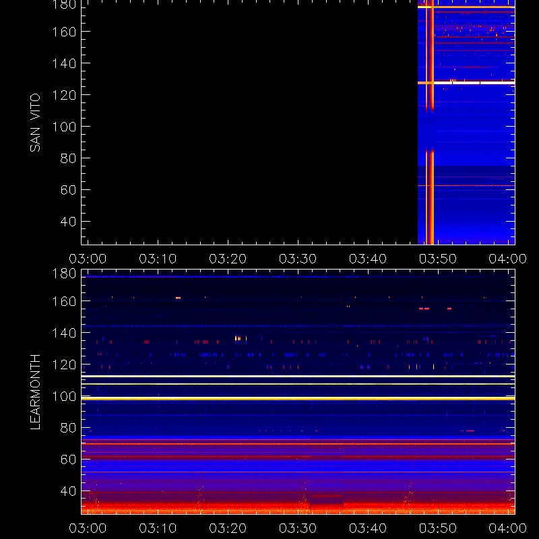
Task: Click 03:50 time label under San Vito plot
Action: coord(437,259)
